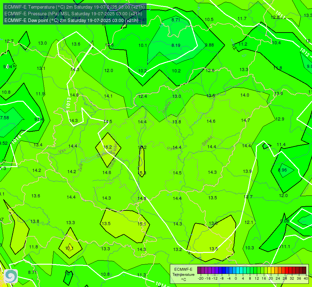Click the Békés county label
Screen dimensions: 312x287
pos(207,141)
